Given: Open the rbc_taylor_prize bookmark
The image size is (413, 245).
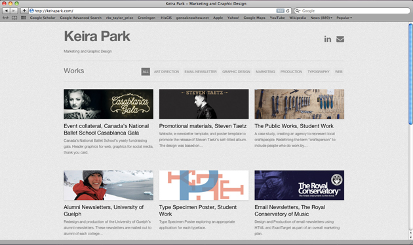Looking at the screenshot, I should (x=119, y=18).
